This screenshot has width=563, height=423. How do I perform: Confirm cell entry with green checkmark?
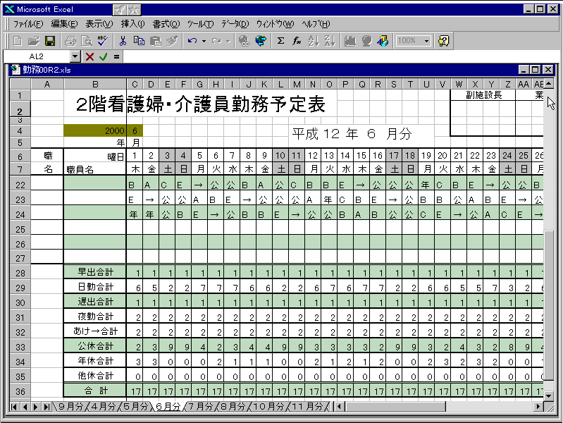pyautogui.click(x=103, y=56)
